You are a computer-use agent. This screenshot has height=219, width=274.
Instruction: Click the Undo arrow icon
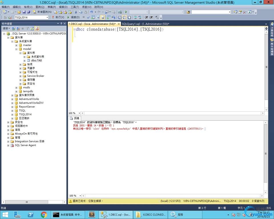(x=91, y=12)
